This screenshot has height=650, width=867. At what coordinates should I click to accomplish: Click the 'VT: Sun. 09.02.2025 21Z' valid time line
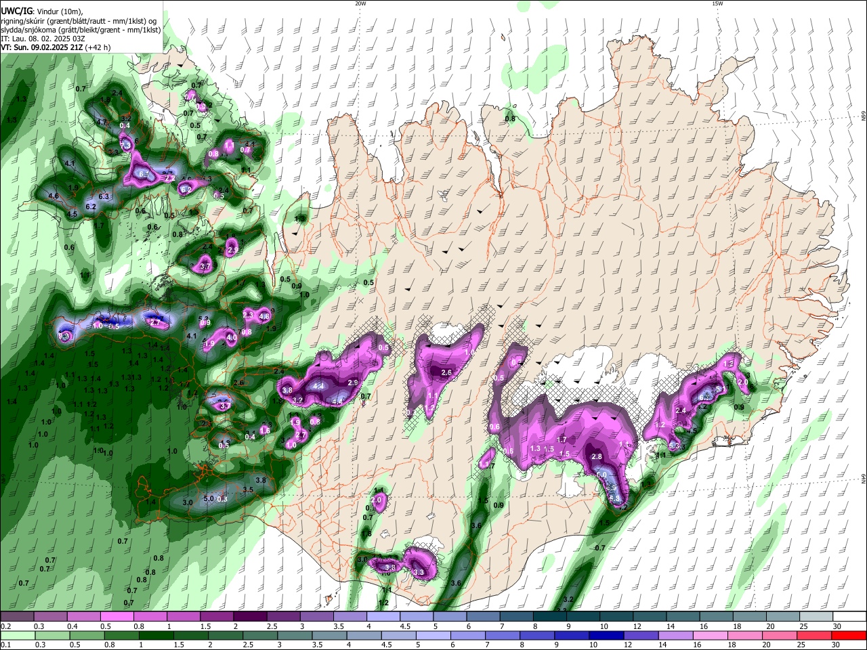pos(56,47)
